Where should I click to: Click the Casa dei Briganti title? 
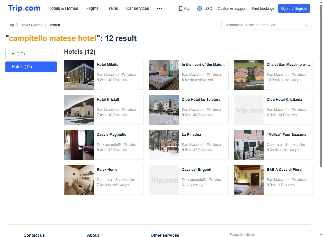click(x=196, y=170)
